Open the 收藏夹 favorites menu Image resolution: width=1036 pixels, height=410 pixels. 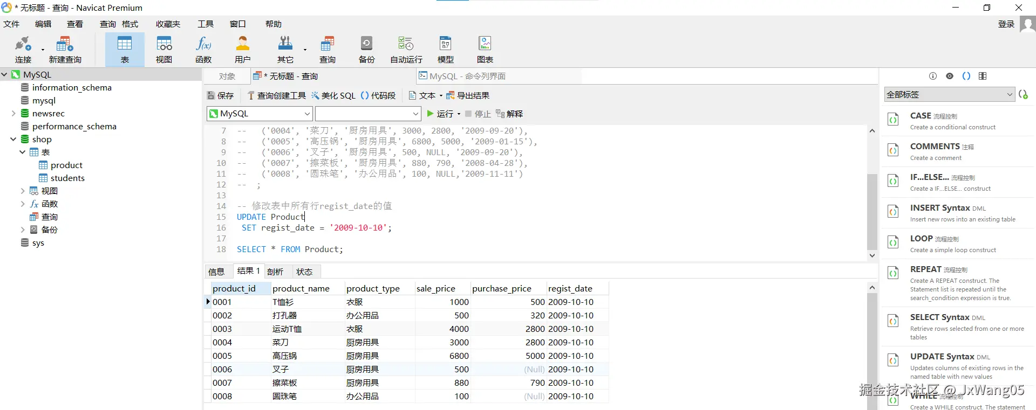(x=168, y=24)
